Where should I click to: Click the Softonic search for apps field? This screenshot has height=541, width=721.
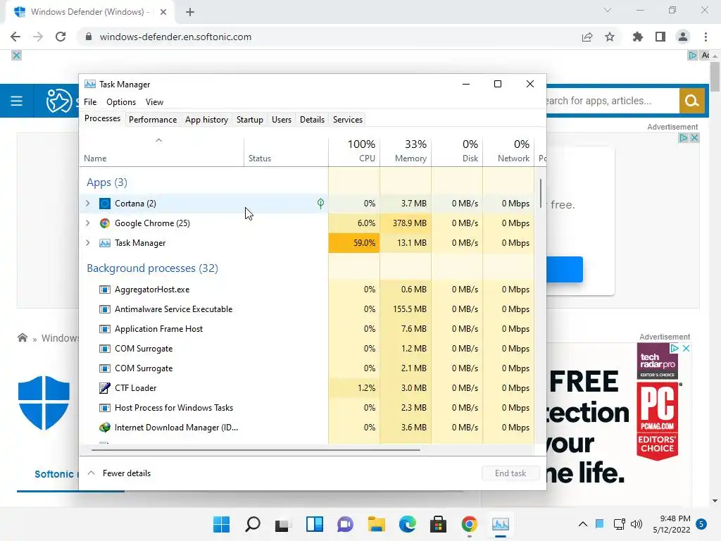coord(612,101)
